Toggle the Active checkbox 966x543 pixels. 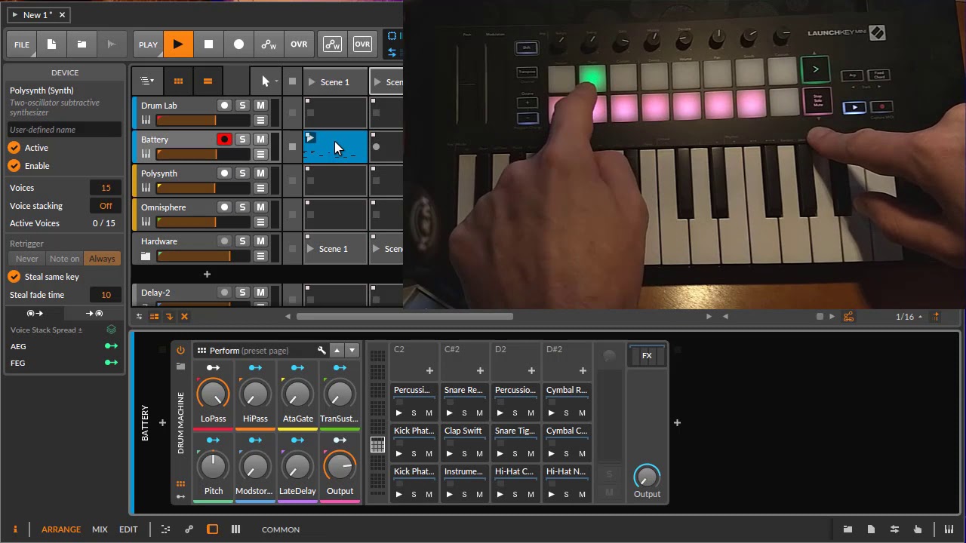tap(14, 148)
